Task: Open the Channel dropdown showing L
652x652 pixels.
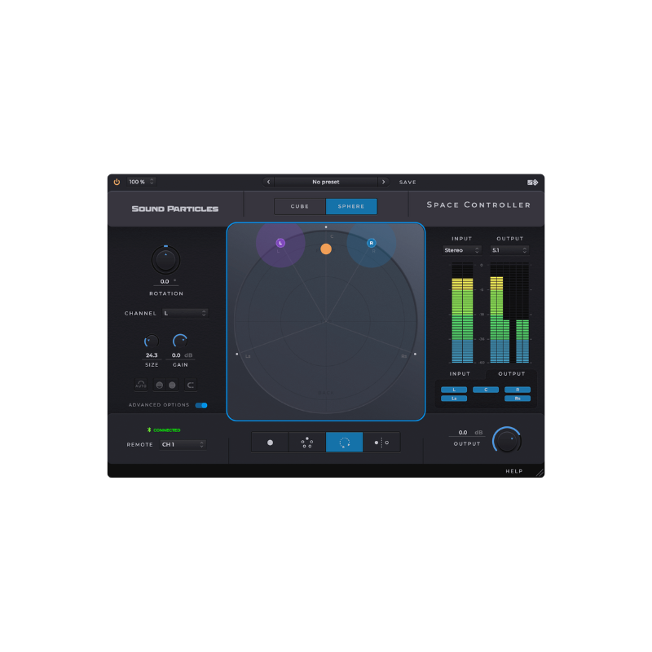Action: point(185,313)
